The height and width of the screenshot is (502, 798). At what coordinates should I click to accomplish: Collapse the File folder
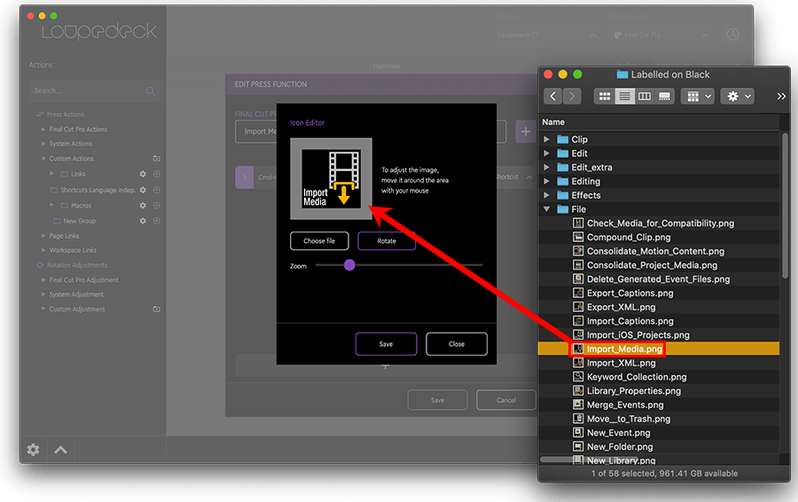click(x=546, y=209)
